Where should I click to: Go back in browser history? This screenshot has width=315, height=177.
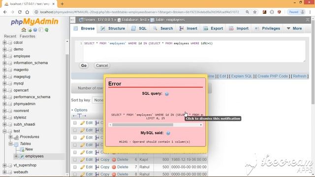coord(5,12)
